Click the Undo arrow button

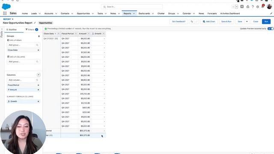[x=192, y=21]
